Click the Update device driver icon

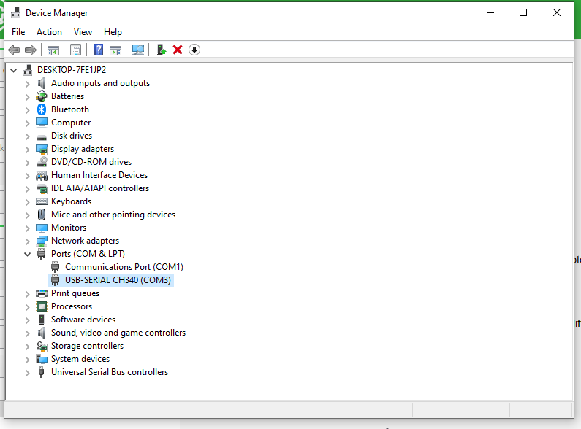coord(162,50)
